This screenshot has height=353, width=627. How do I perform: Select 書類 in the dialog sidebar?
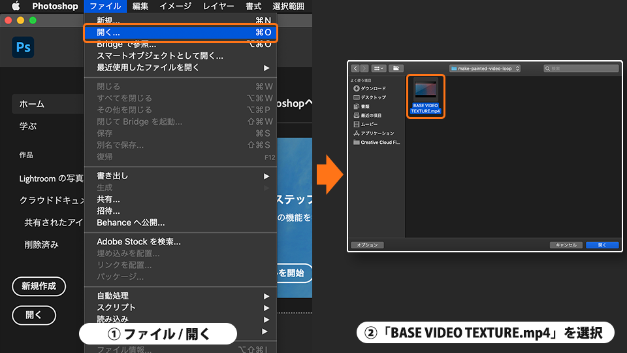click(x=361, y=107)
